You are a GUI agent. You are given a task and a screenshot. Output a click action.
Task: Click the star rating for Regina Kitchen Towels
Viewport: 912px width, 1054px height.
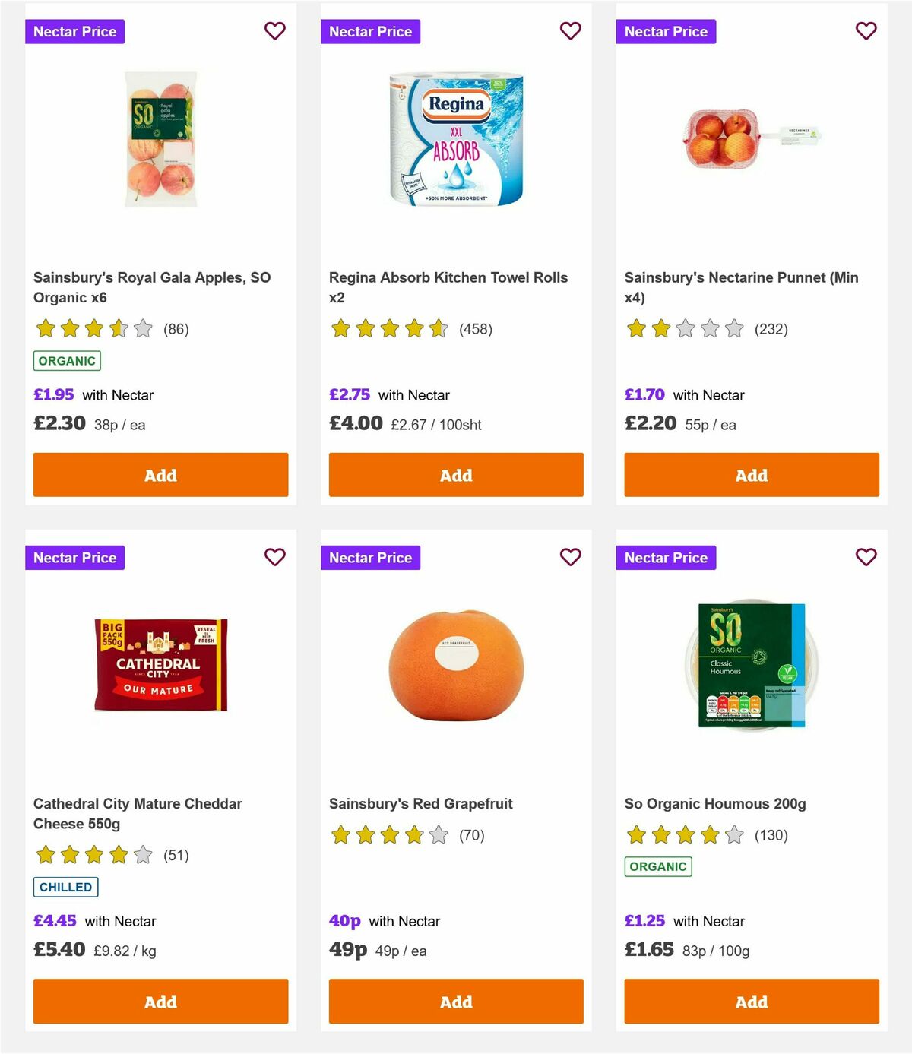tap(389, 329)
